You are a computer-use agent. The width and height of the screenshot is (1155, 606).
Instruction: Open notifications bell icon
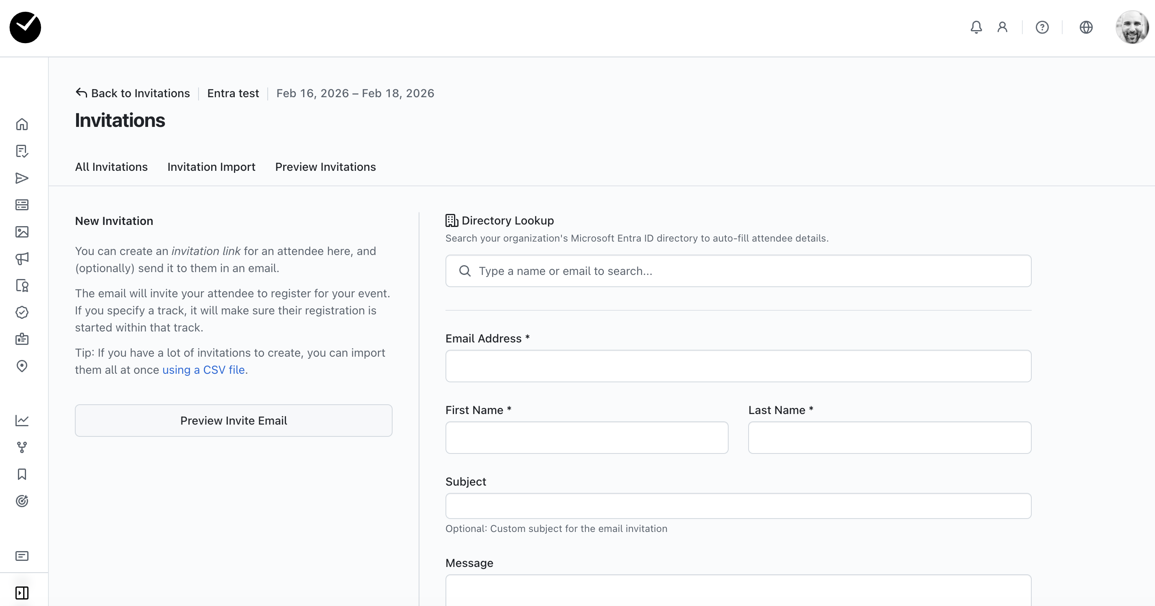976,27
